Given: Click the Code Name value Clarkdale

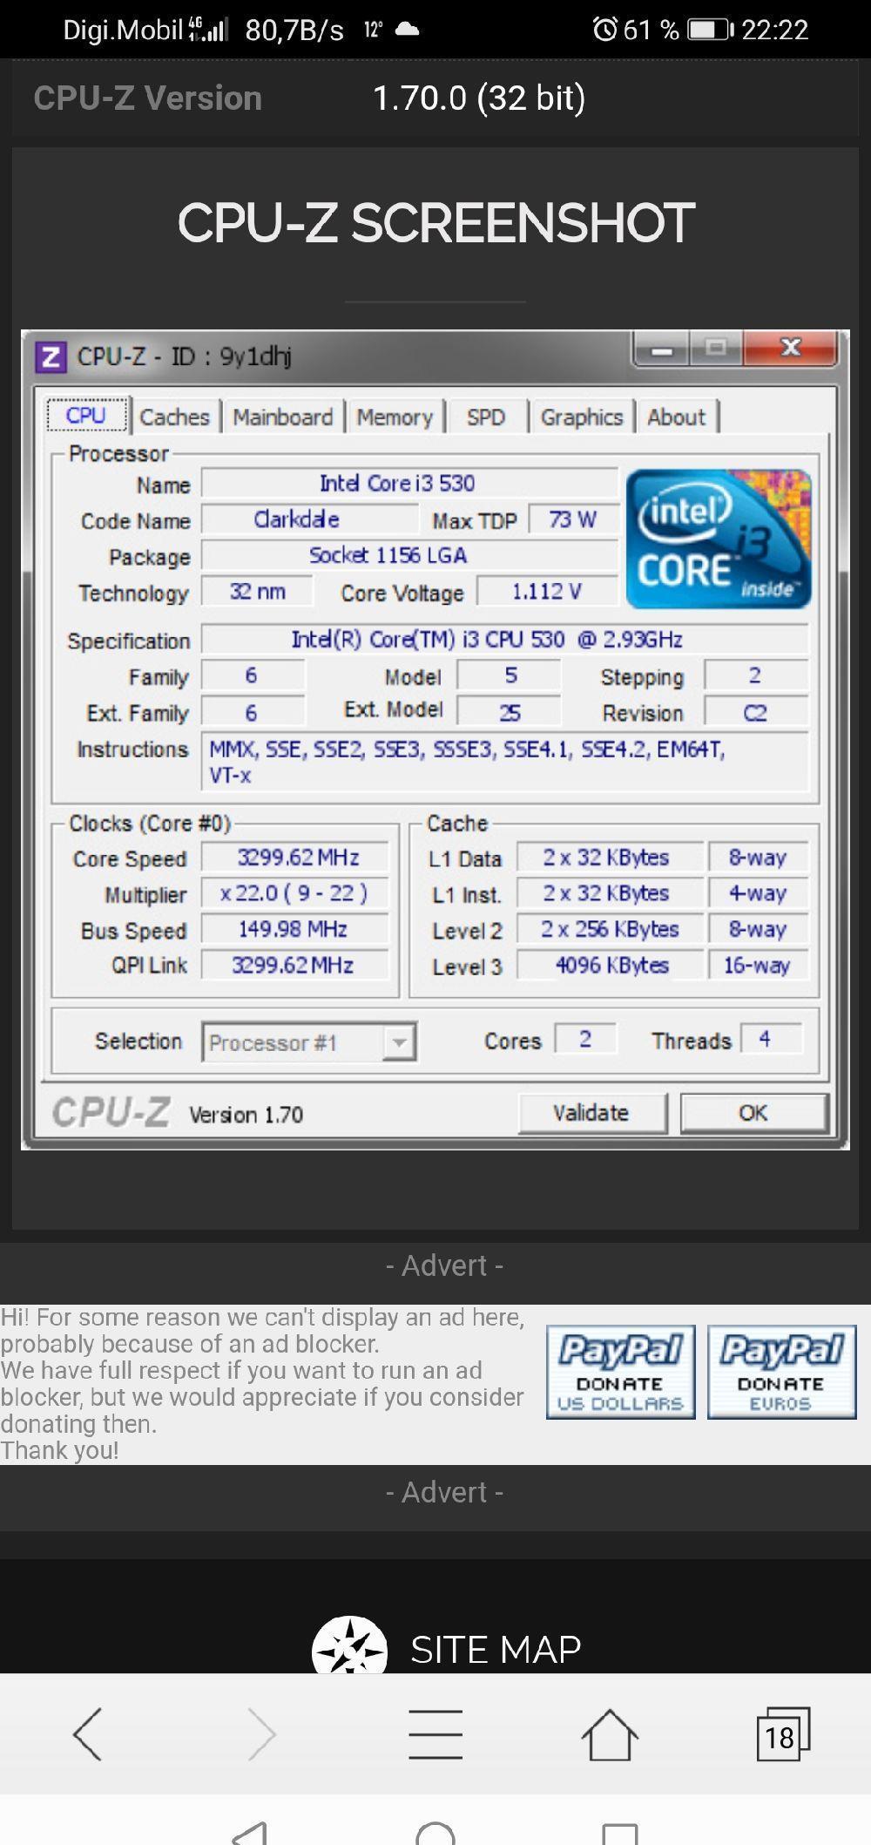Looking at the screenshot, I should coord(309,520).
